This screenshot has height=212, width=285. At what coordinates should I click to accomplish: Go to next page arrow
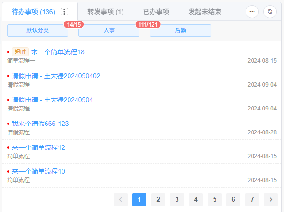[270, 200]
